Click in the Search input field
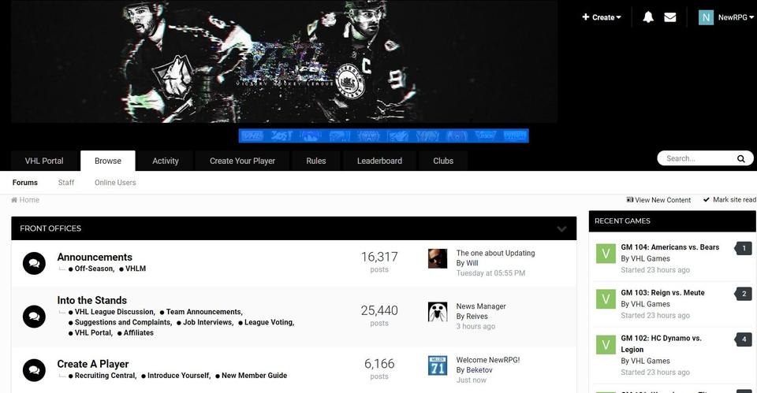The width and height of the screenshot is (757, 393). tap(698, 158)
